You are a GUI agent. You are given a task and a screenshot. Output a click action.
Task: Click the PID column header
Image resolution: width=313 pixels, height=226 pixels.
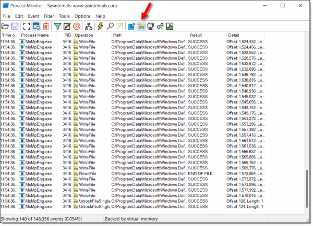(65, 35)
